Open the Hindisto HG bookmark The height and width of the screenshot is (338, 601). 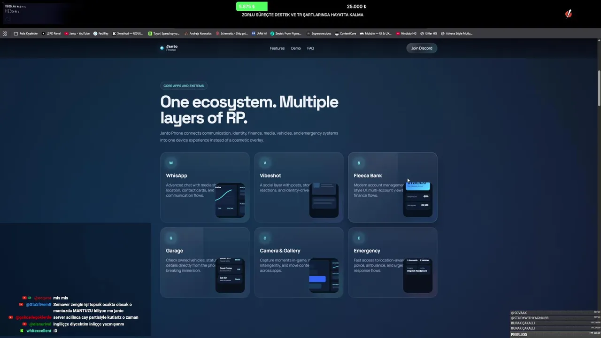(407, 33)
